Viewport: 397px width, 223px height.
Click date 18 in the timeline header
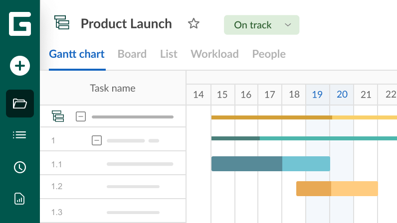coord(294,95)
